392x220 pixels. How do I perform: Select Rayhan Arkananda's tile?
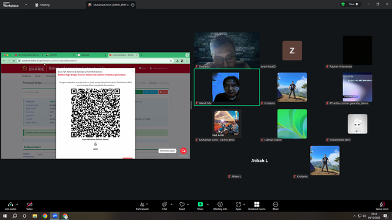(357, 51)
